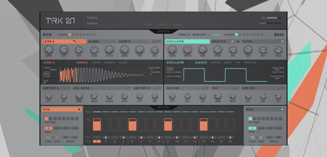Expand the MASTER panel
This screenshot has width=327, height=157.
(x=163, y=107)
